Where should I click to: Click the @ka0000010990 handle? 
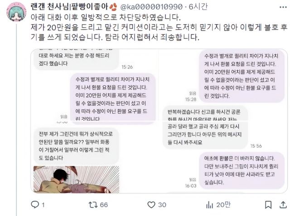(x=151, y=7)
